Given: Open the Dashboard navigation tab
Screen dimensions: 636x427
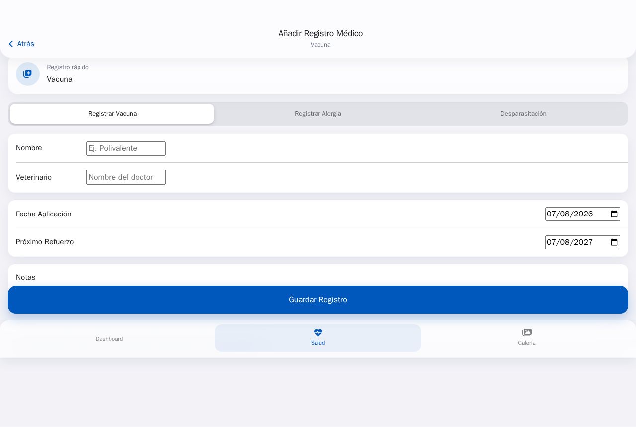Looking at the screenshot, I should pos(109,339).
